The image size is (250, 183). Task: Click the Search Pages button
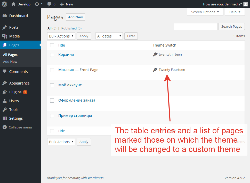tap(231, 27)
